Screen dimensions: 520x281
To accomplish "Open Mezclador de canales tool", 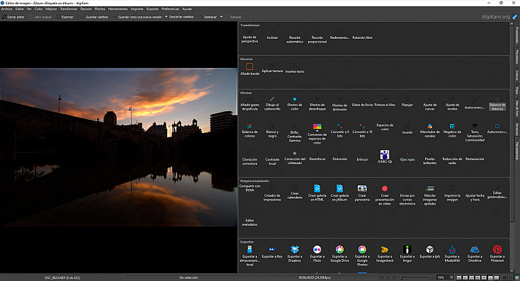I will point(430,130).
